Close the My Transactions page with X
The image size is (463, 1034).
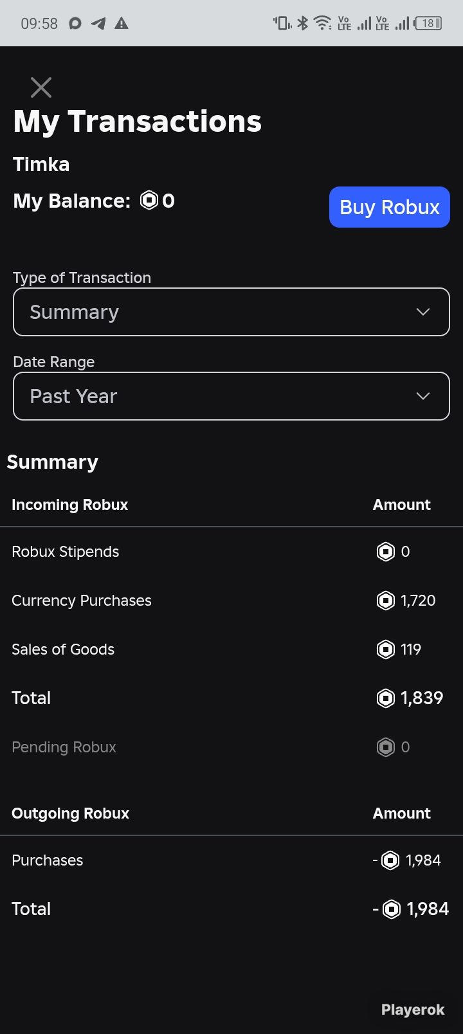pos(41,87)
